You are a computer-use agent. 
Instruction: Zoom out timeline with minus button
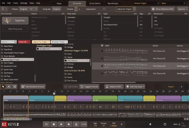185,119
